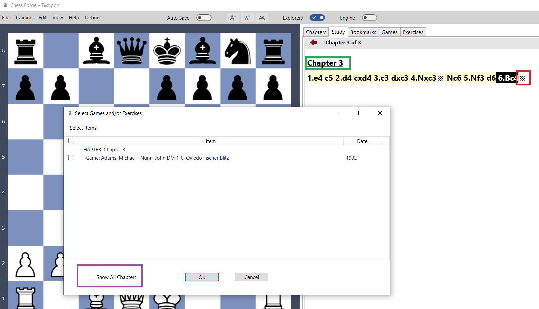Image resolution: width=539 pixels, height=309 pixels.
Task: Switch to the Chapters tab
Action: pyautogui.click(x=315, y=32)
